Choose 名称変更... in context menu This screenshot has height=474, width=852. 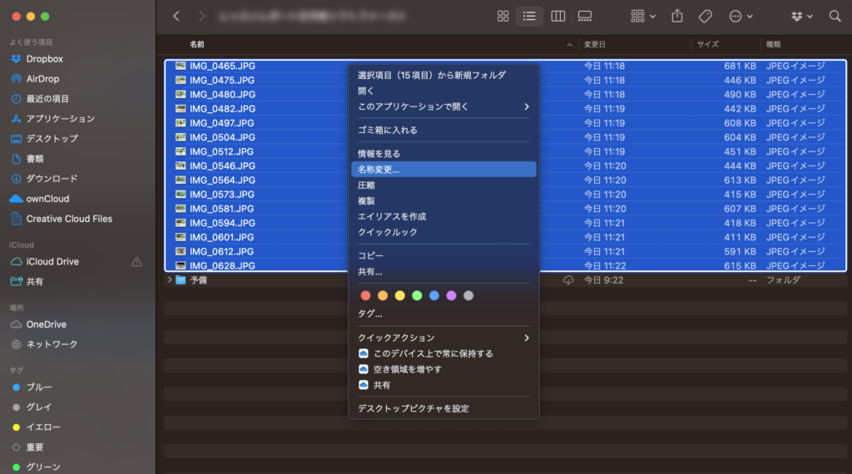[x=379, y=169]
